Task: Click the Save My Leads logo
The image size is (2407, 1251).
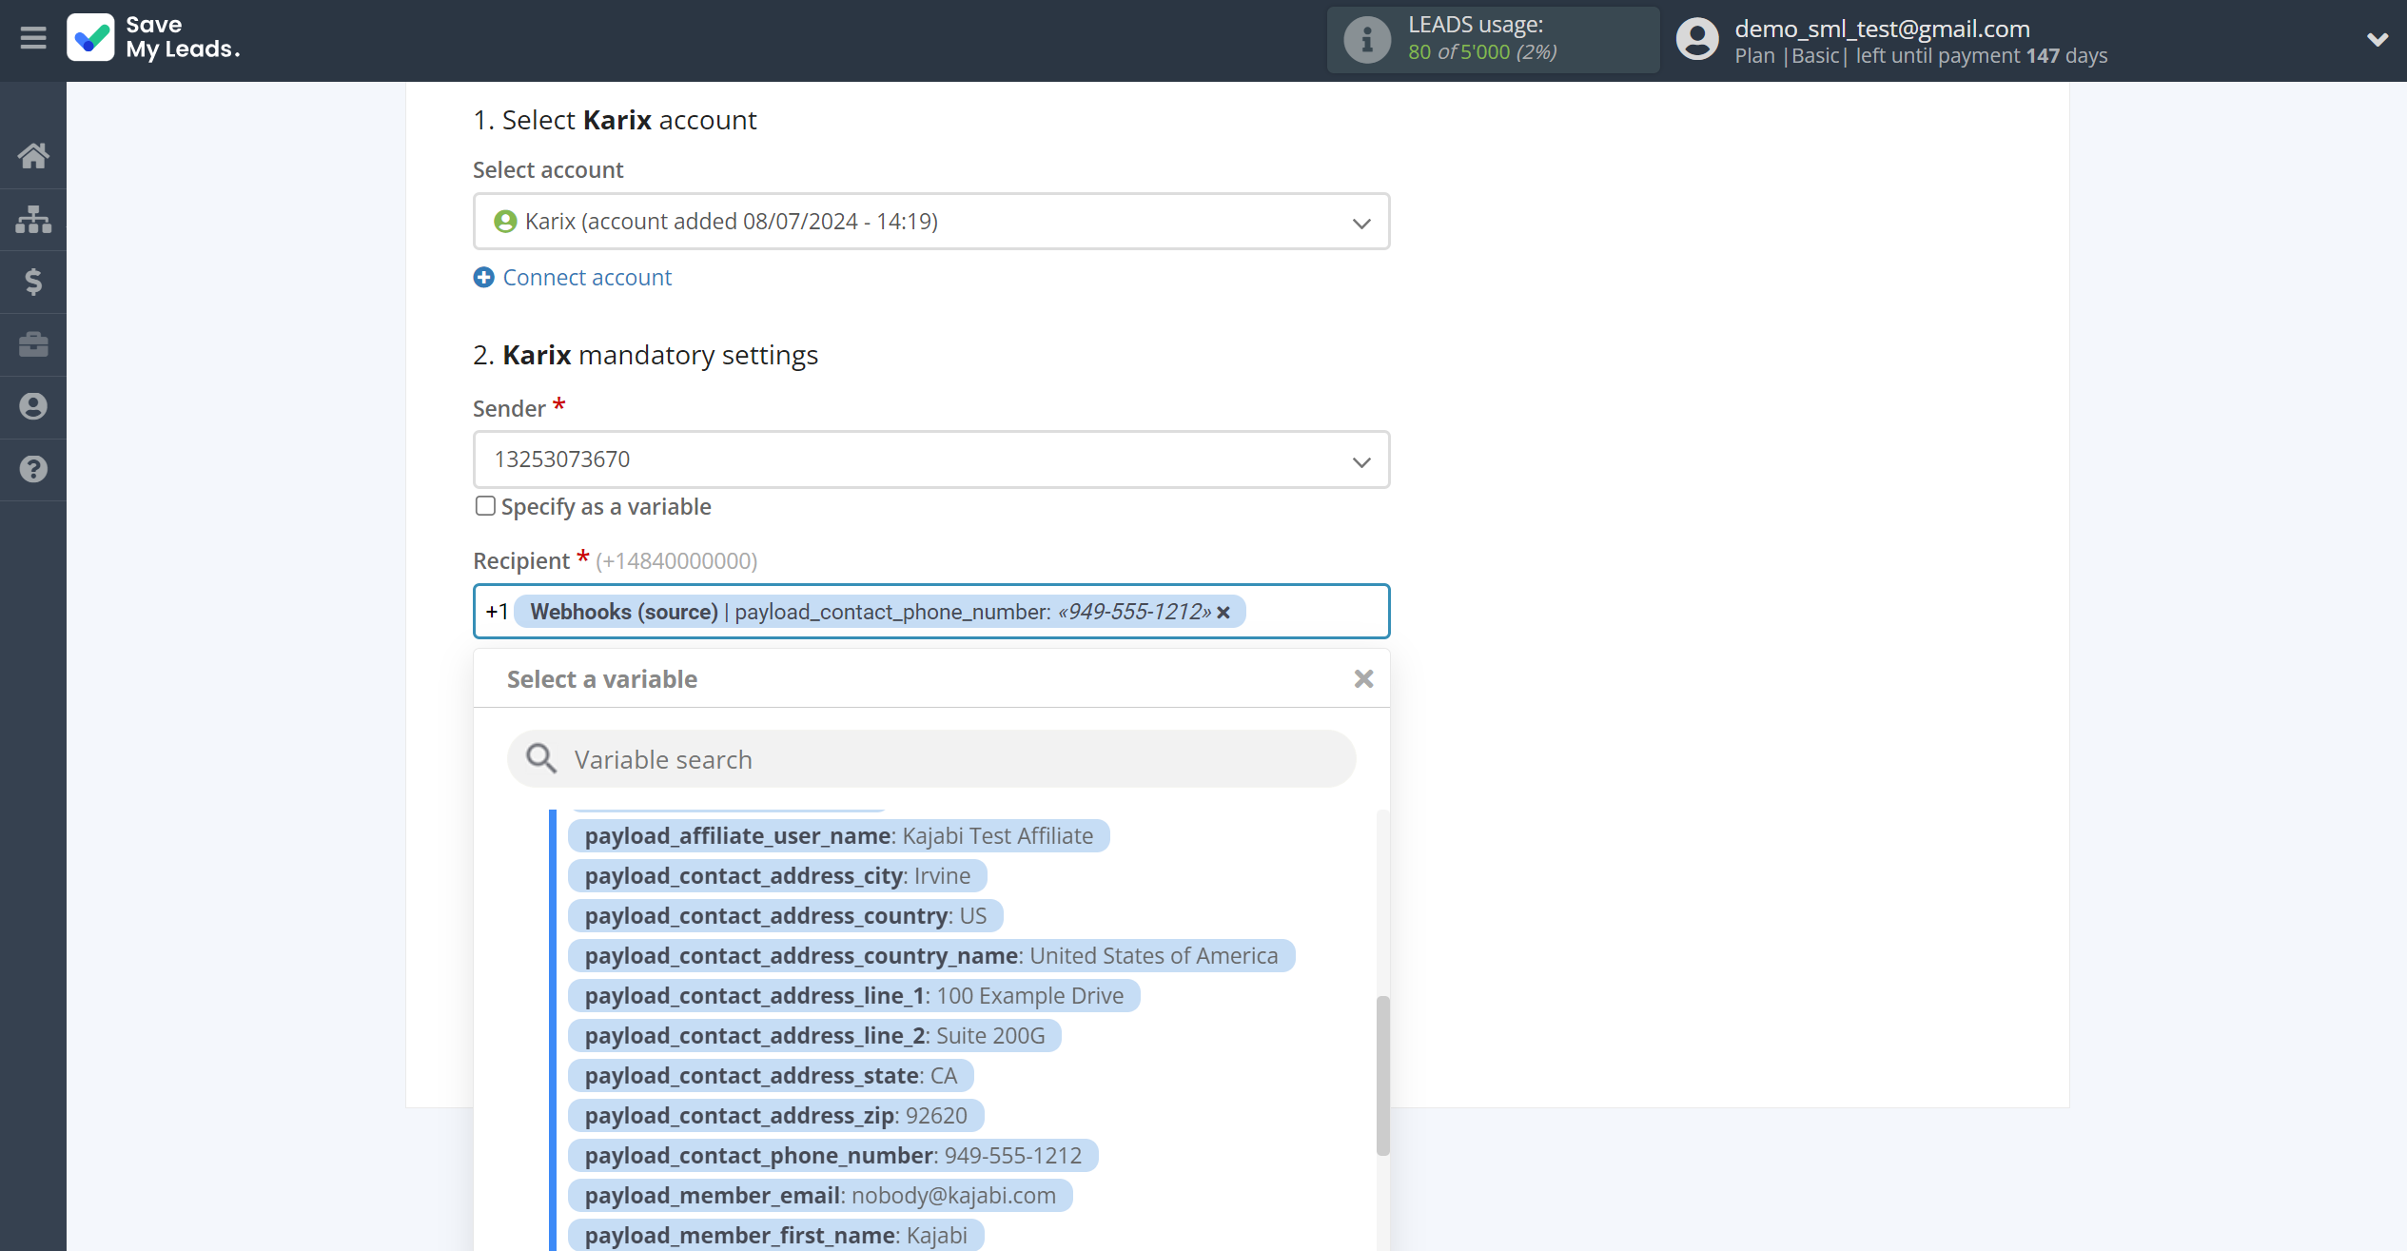Action: tap(153, 38)
